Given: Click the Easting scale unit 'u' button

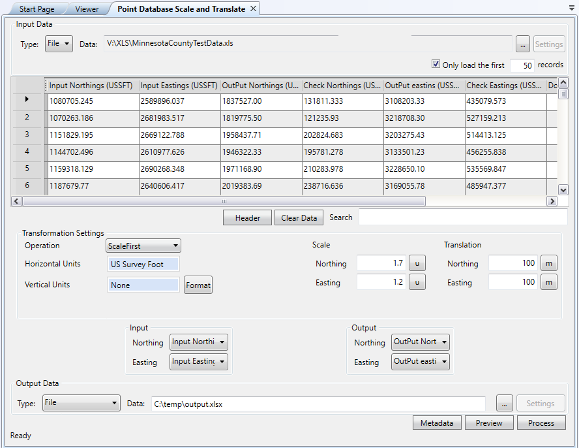Looking at the screenshot, I should (417, 282).
